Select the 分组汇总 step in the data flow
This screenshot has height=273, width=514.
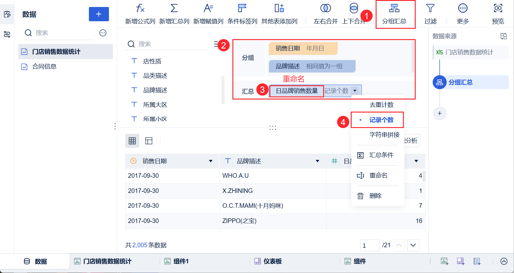470,82
